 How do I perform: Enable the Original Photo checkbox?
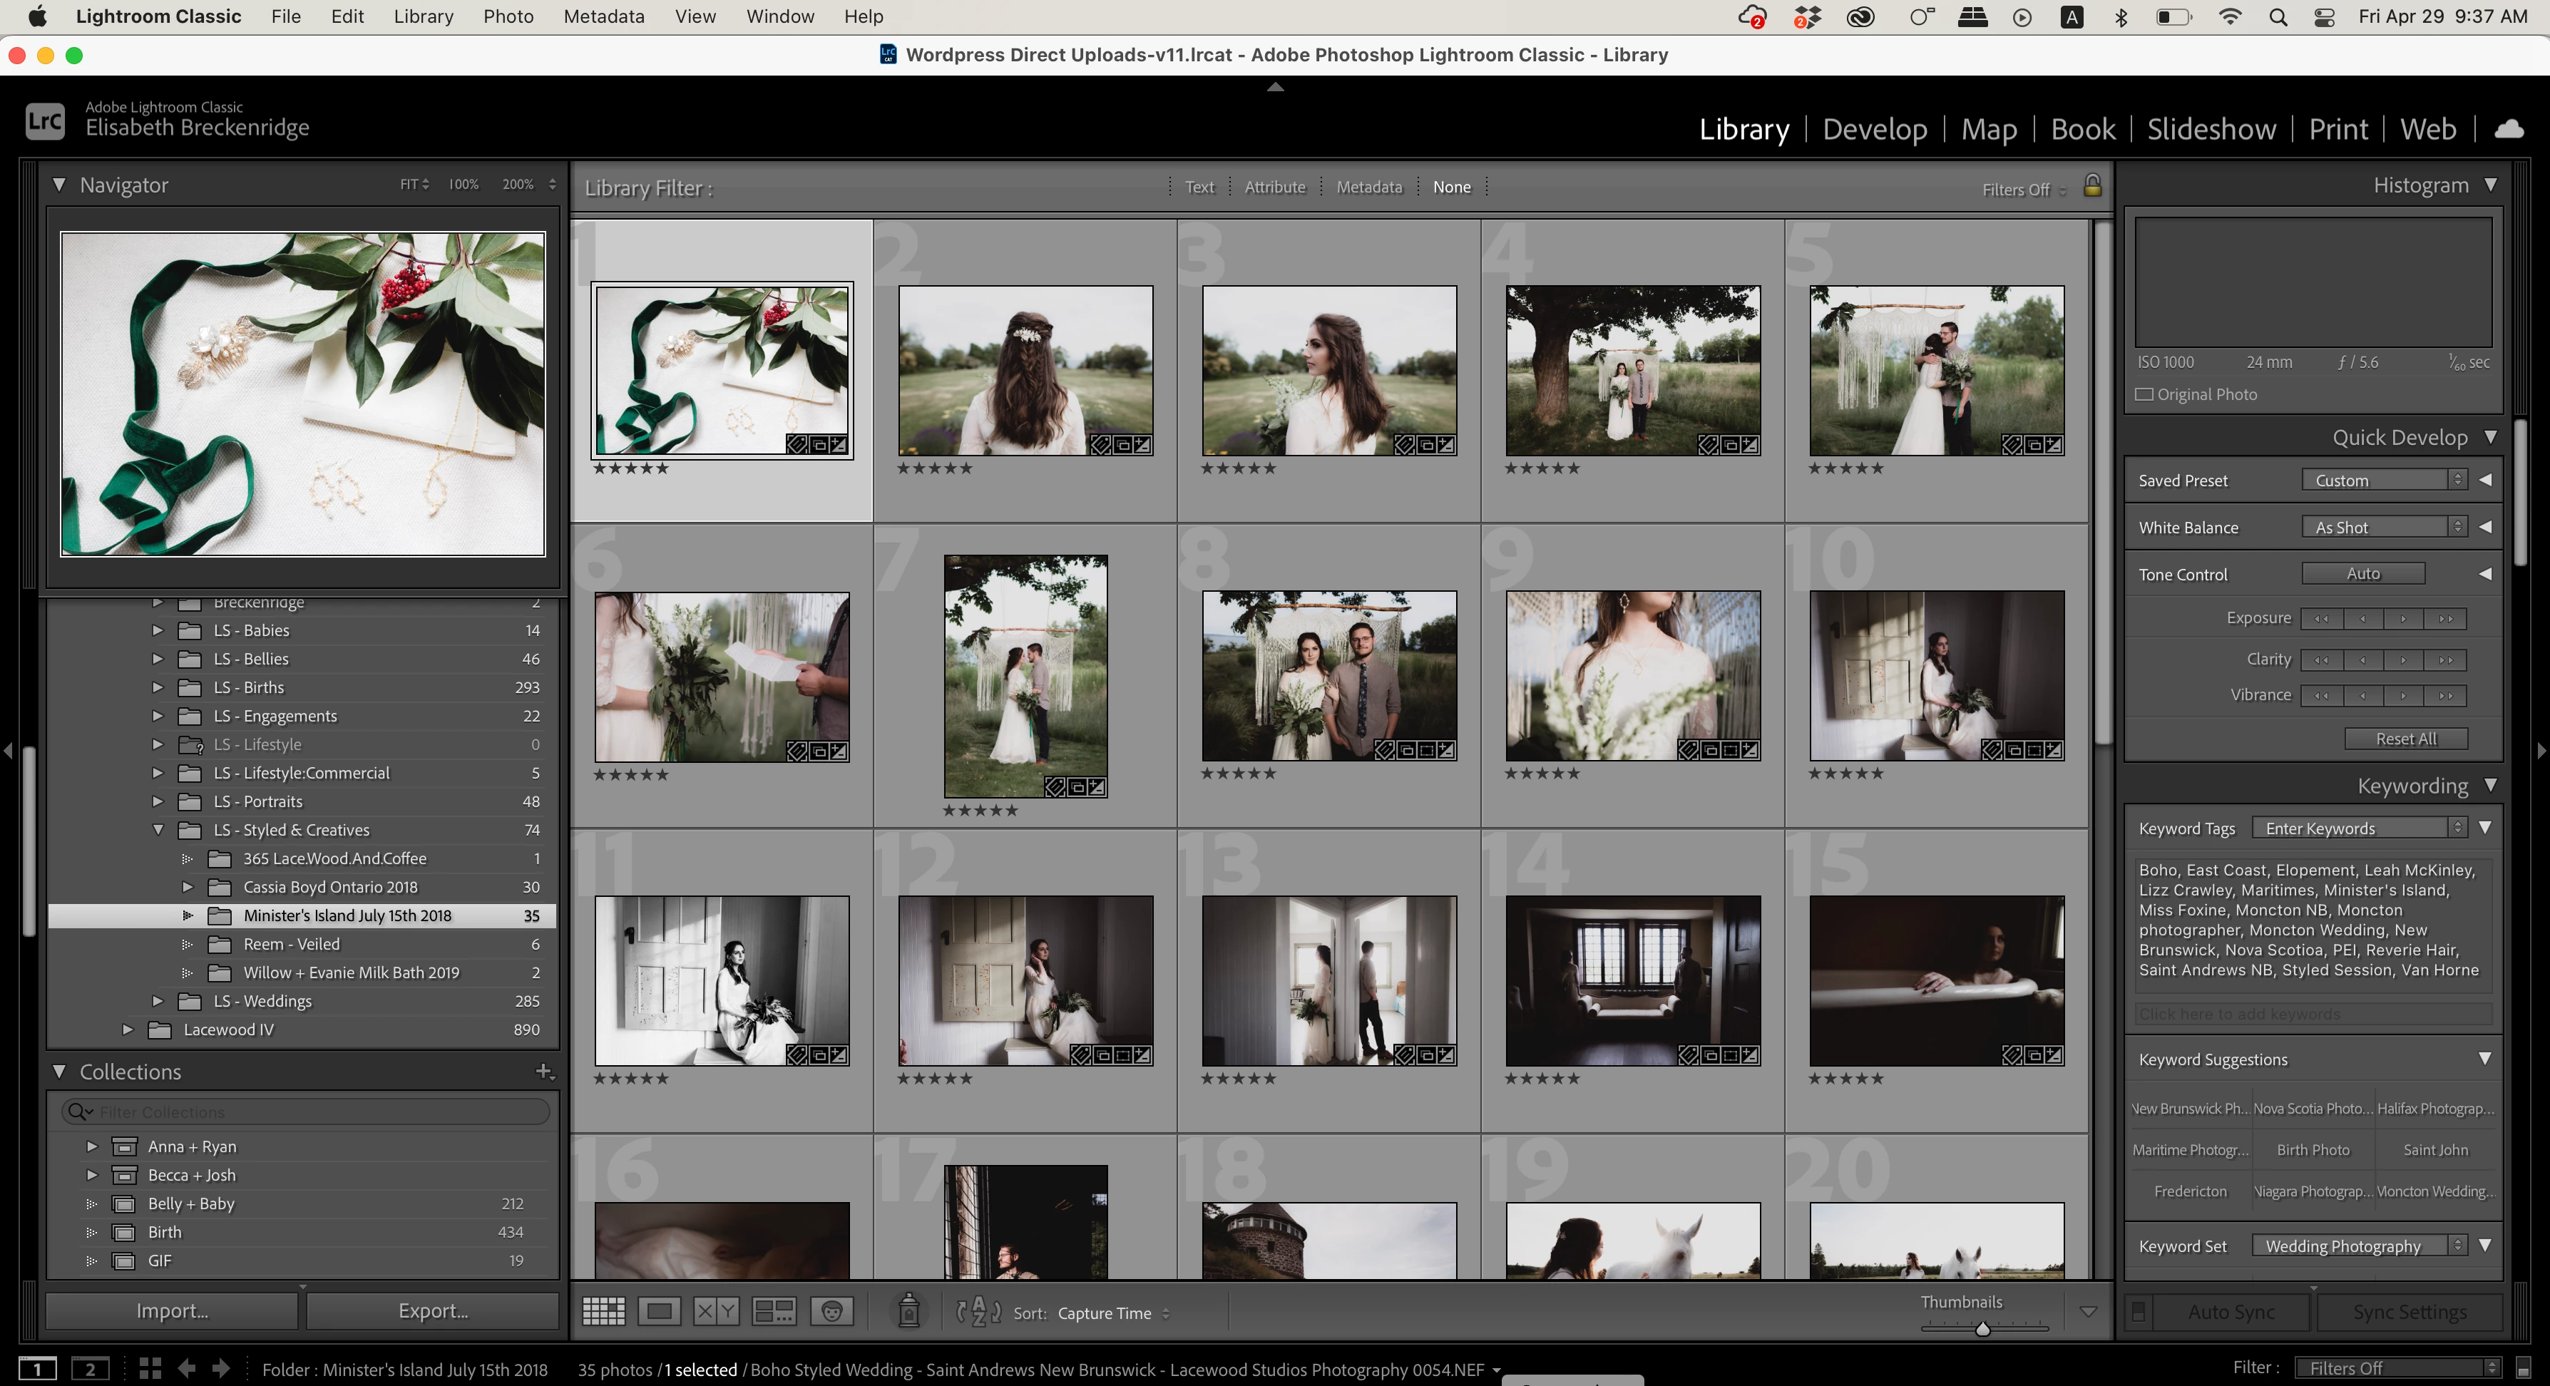click(x=2145, y=394)
